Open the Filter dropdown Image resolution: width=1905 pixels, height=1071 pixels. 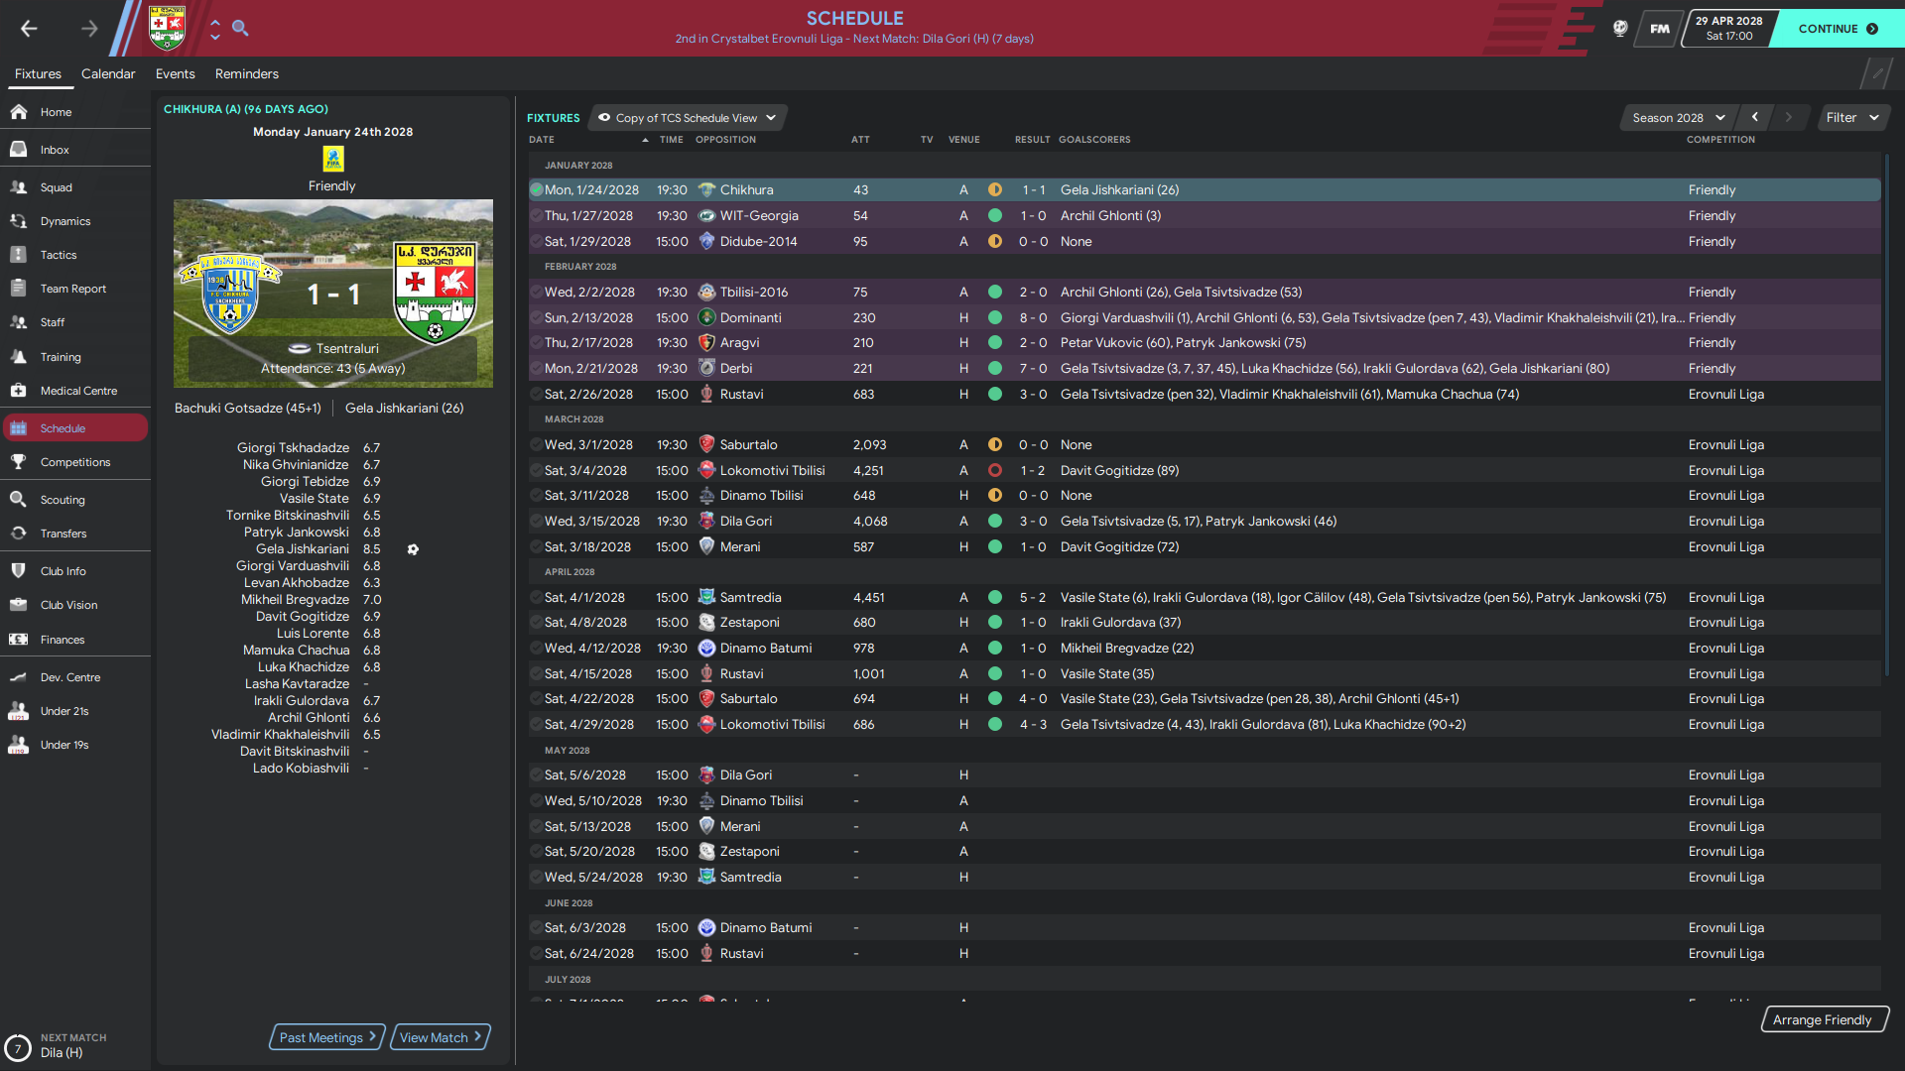(1852, 117)
